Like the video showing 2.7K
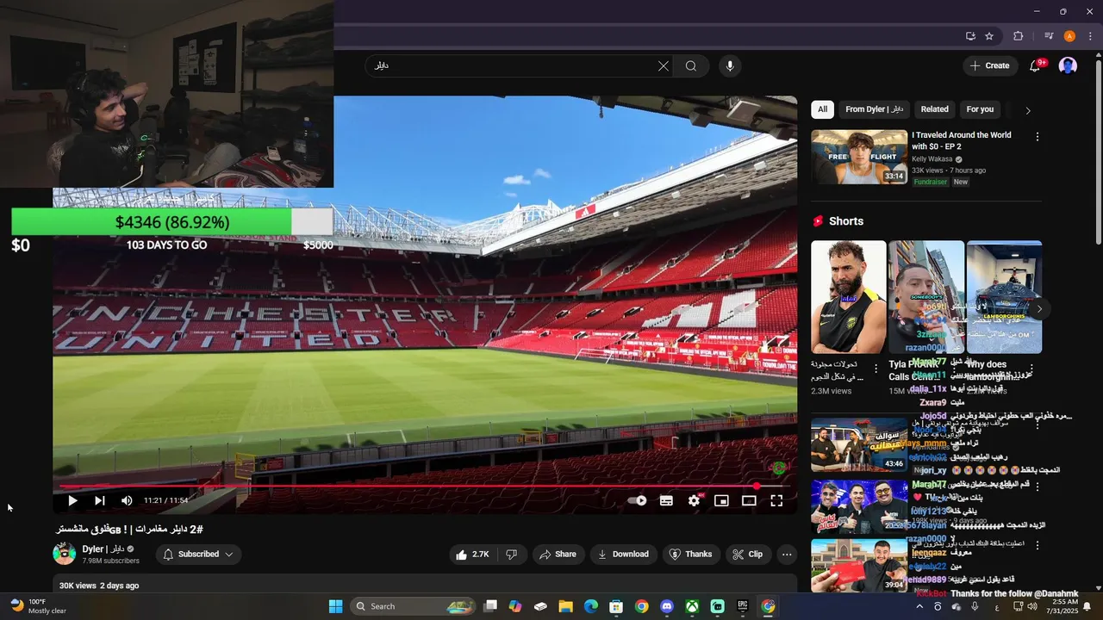Screen dimensions: 1103x620 (472, 555)
